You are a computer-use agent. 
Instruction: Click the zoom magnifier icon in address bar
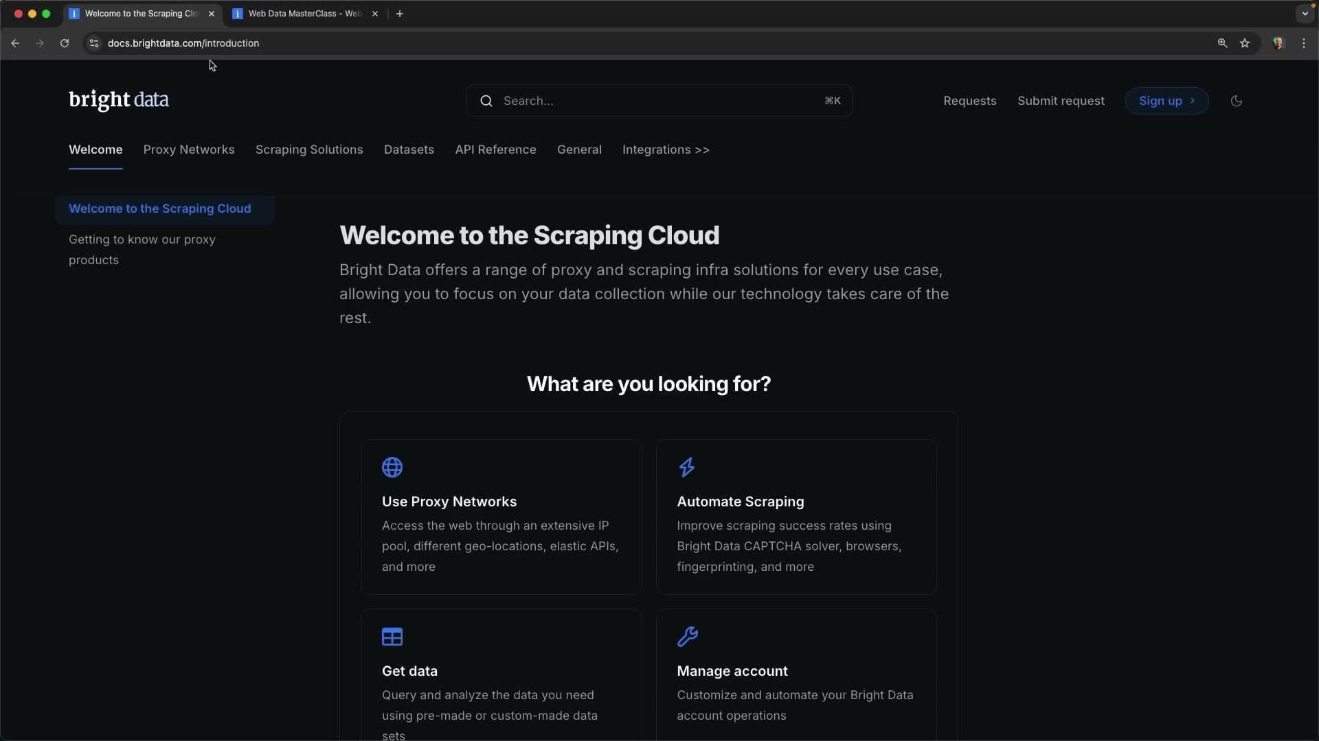[x=1222, y=43]
